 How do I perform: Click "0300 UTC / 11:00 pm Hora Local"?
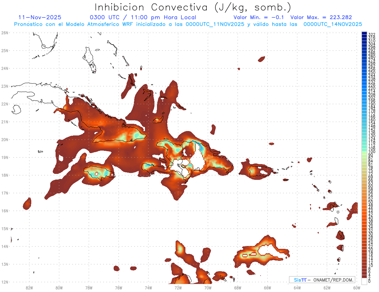click(x=143, y=18)
